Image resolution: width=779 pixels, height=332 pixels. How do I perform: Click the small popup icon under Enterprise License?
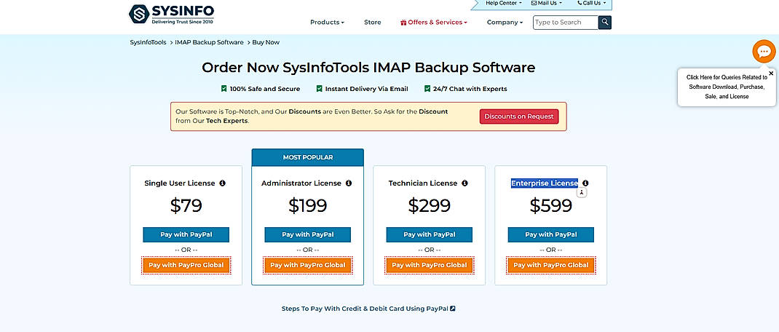tap(582, 192)
